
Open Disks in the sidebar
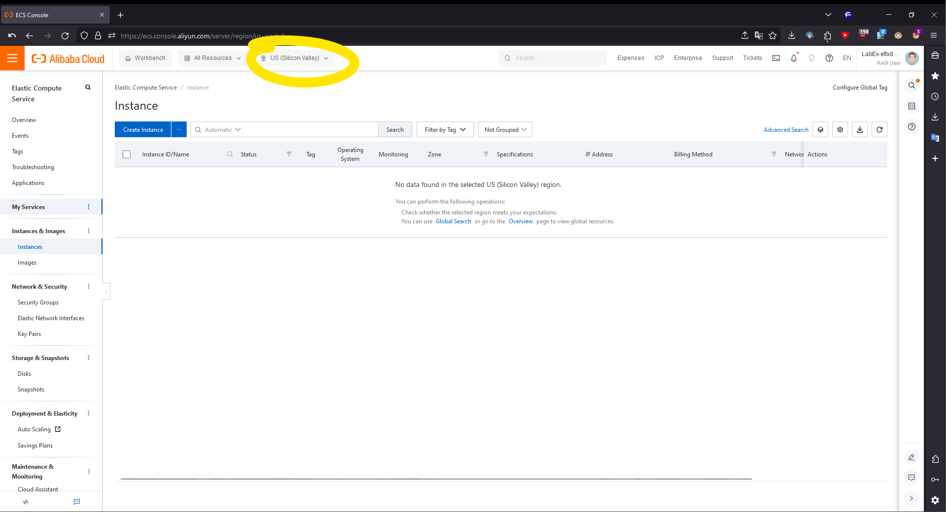coord(24,374)
